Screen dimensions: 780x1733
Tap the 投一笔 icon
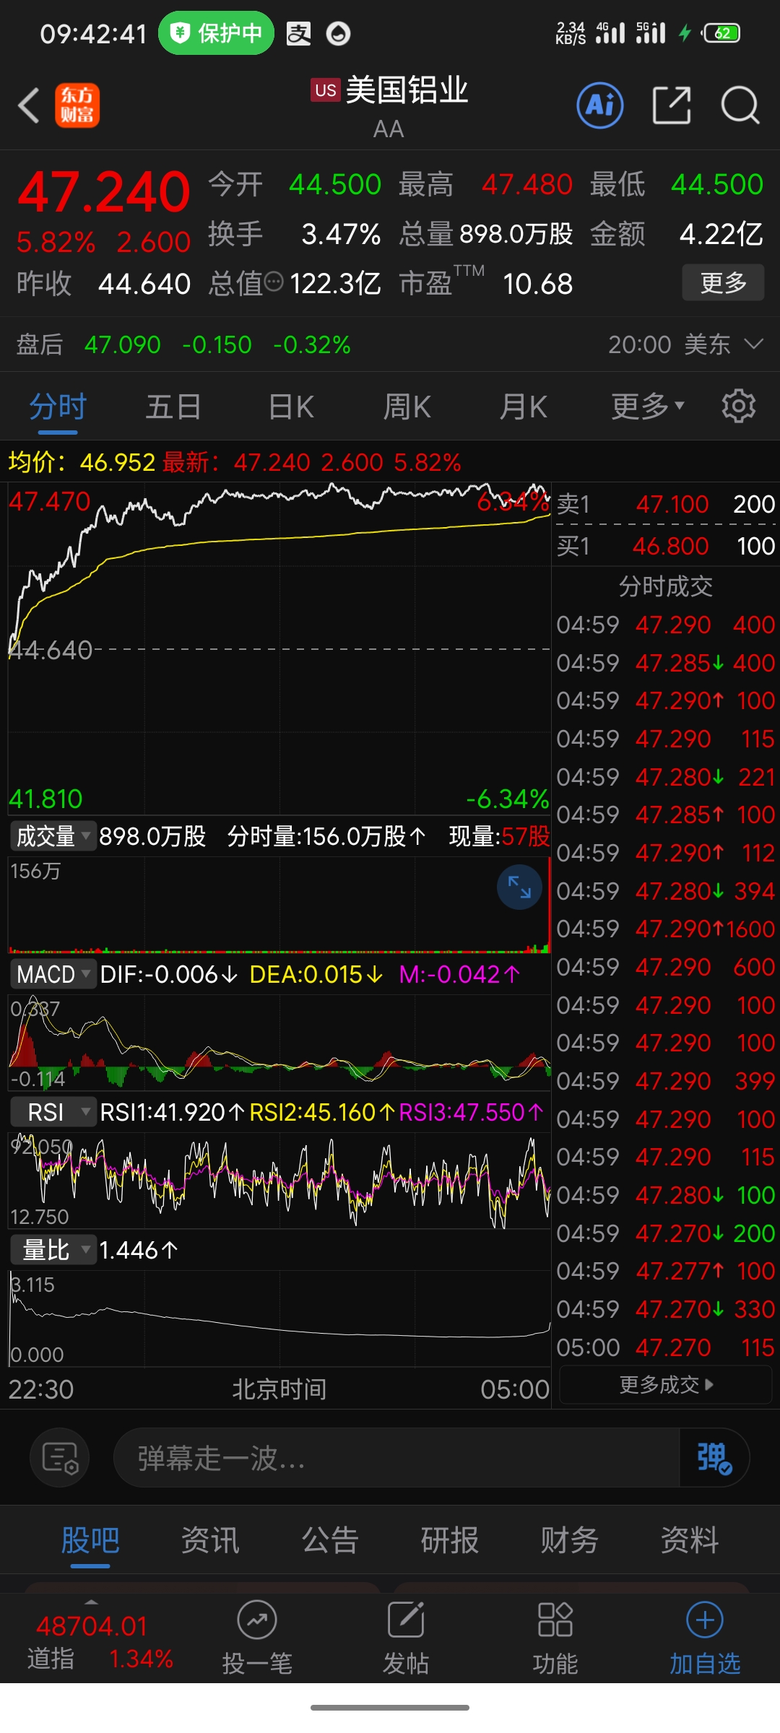(257, 1637)
